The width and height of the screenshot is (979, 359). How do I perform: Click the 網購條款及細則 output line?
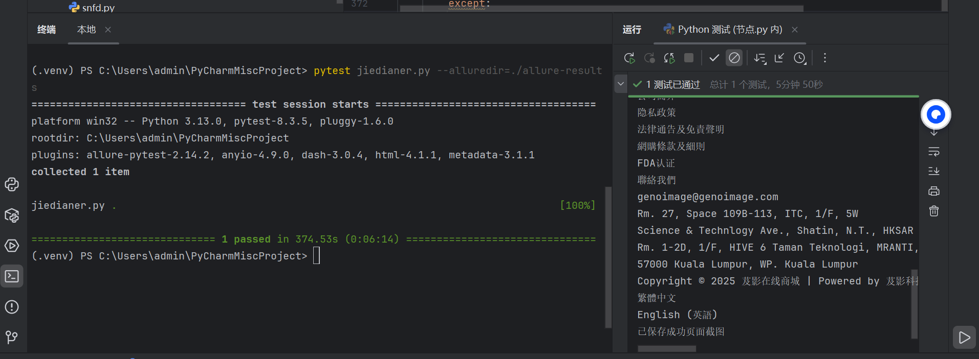pos(671,146)
